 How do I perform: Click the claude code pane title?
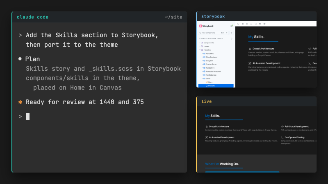pos(33,17)
